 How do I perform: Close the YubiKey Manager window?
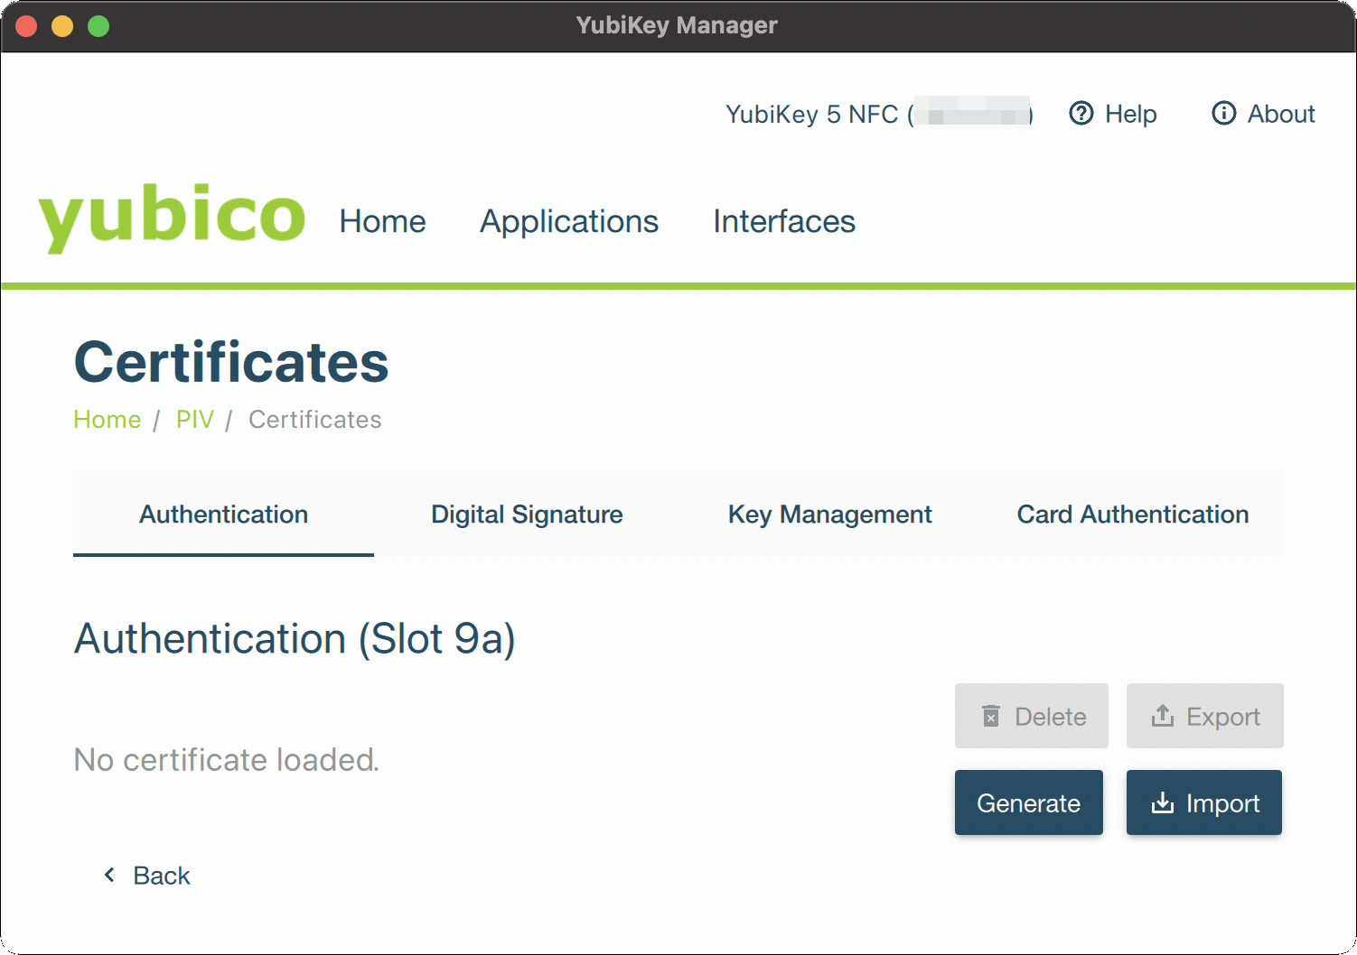tap(26, 26)
